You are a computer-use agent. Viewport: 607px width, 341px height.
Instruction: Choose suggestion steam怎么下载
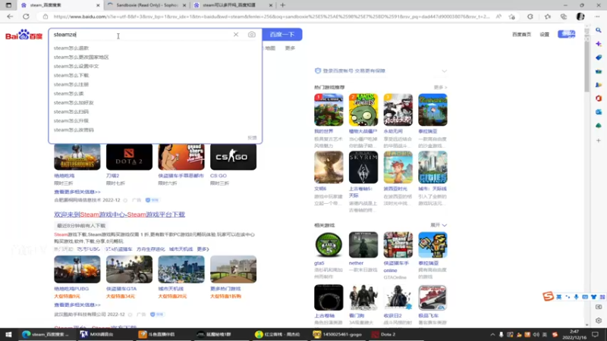71,75
